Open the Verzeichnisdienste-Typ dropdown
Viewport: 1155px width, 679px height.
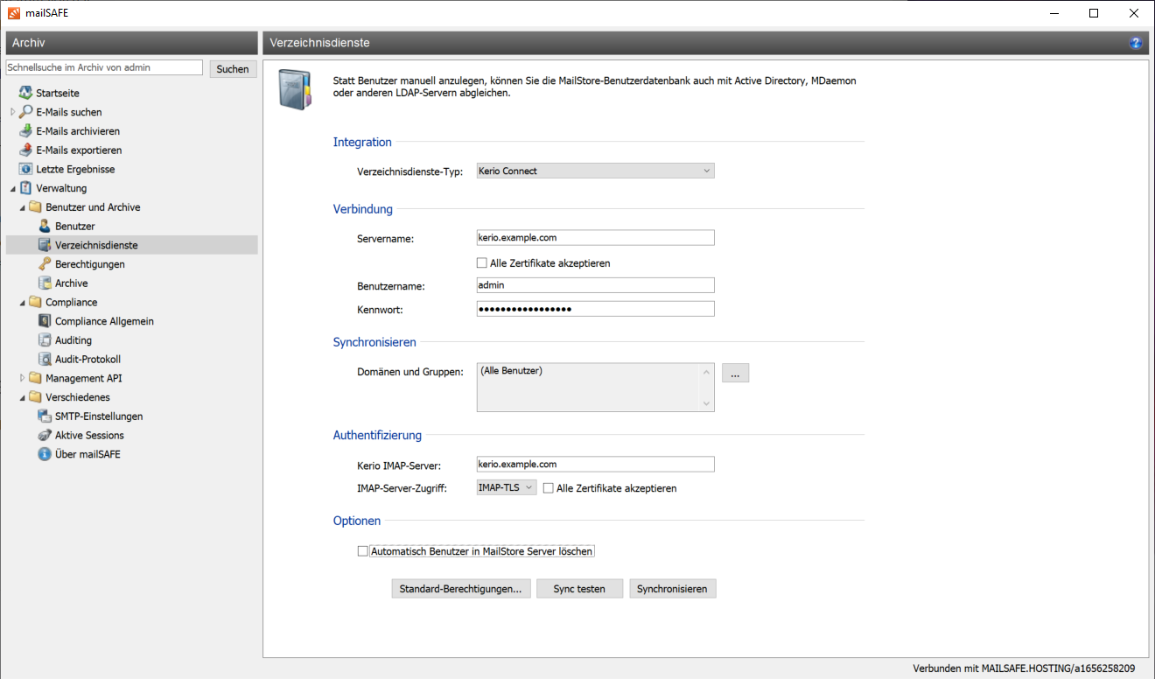[x=595, y=171]
